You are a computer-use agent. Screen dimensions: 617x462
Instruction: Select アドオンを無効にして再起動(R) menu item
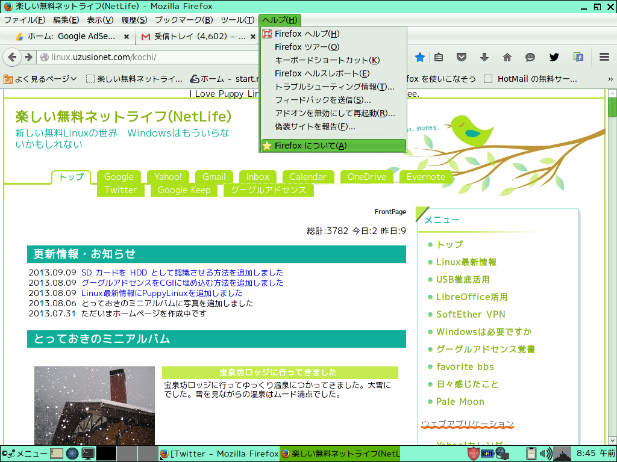click(334, 113)
